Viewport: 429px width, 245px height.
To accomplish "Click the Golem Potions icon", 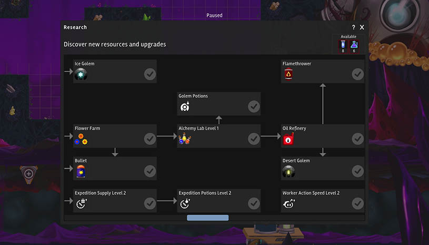I will [x=185, y=107].
